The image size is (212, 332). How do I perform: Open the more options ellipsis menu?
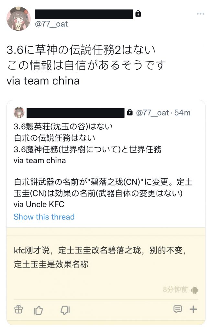coord(201,14)
